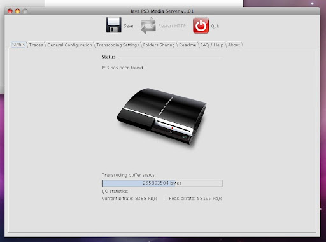Viewport: 326px width, 242px height.
Task: Click the floppy disk Save icon
Action: coord(114,25)
